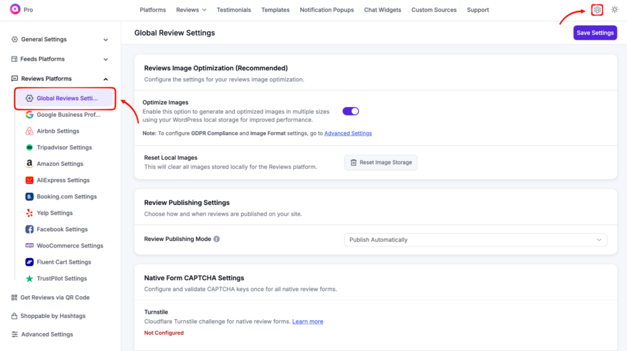627x351 pixels.
Task: Click the Tripadvisor owl icon
Action: pyautogui.click(x=29, y=147)
